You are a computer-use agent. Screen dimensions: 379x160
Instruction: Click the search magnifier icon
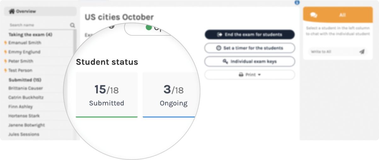pos(72,25)
